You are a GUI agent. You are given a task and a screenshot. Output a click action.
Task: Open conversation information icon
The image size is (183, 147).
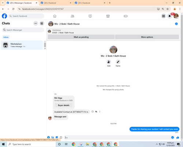click(176, 24)
